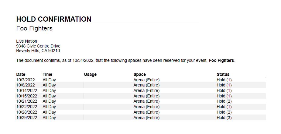Click the HOLD CONFIRMATION heading
Screen dimensions: 281x134
pyautogui.click(x=54, y=19)
